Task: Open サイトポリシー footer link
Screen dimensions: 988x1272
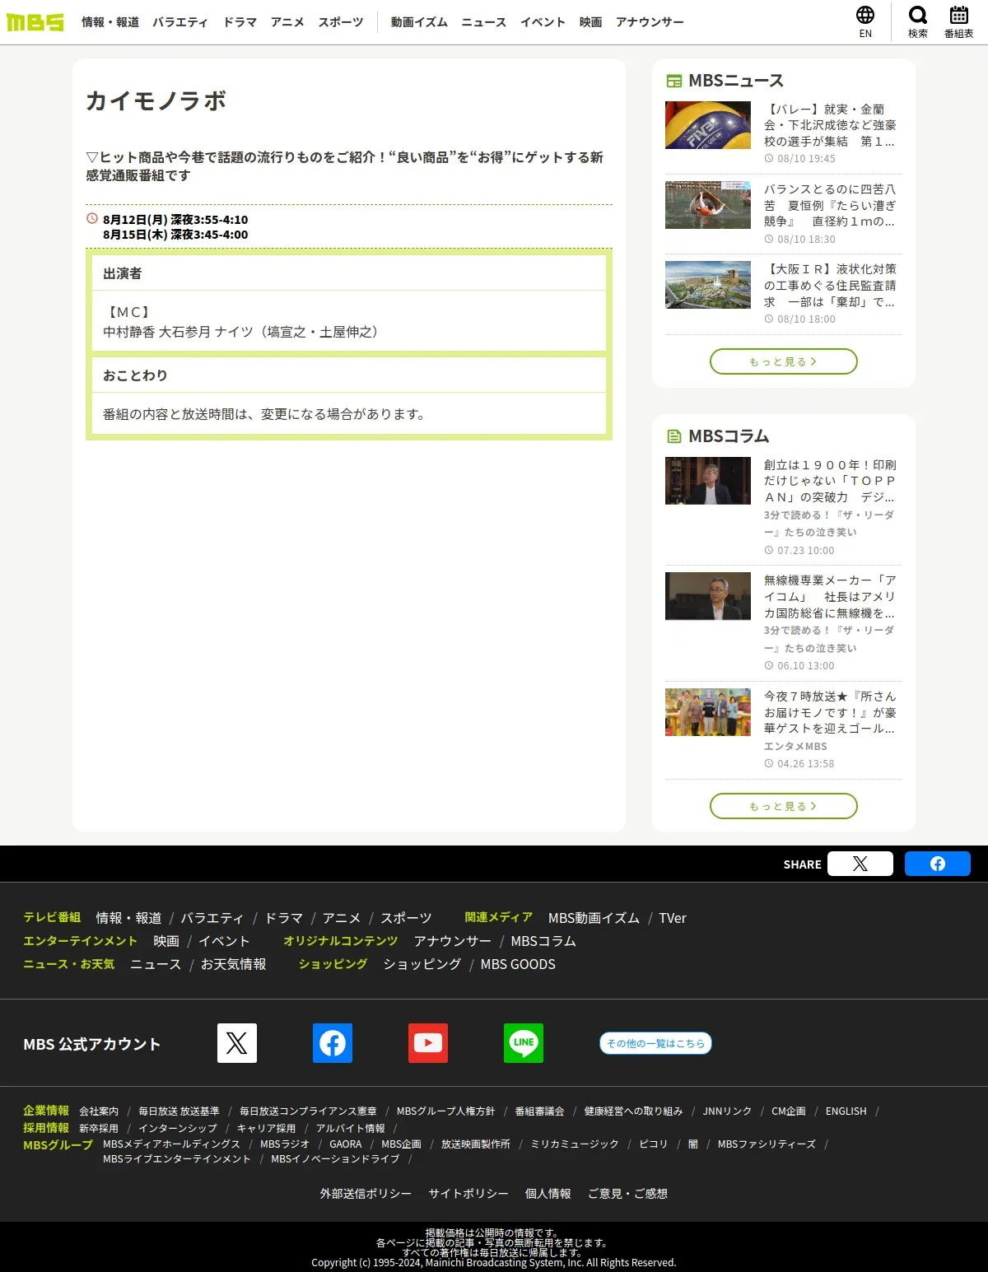Action: click(x=468, y=1194)
